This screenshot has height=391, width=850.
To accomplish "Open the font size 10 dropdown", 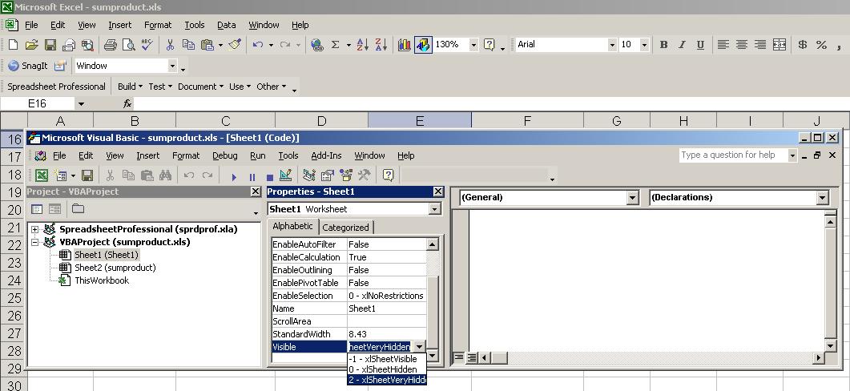I will pos(644,45).
